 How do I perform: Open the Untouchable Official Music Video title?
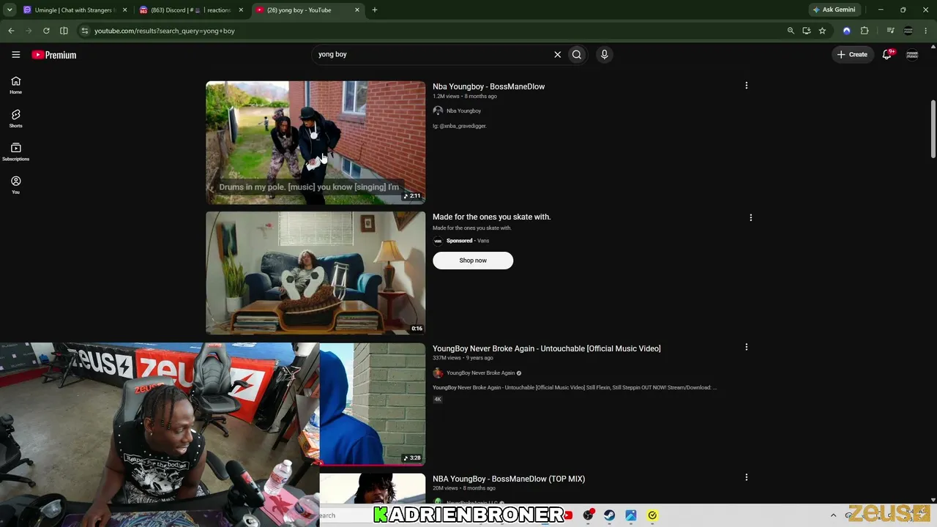coord(546,348)
